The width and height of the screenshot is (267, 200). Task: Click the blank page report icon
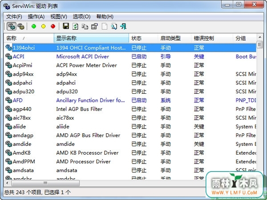[105, 26]
